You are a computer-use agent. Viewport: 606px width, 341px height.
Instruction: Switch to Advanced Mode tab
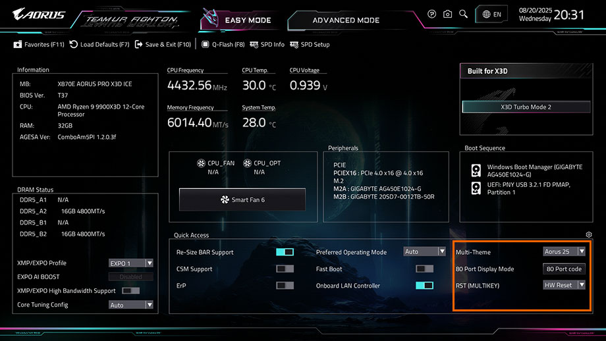click(346, 20)
